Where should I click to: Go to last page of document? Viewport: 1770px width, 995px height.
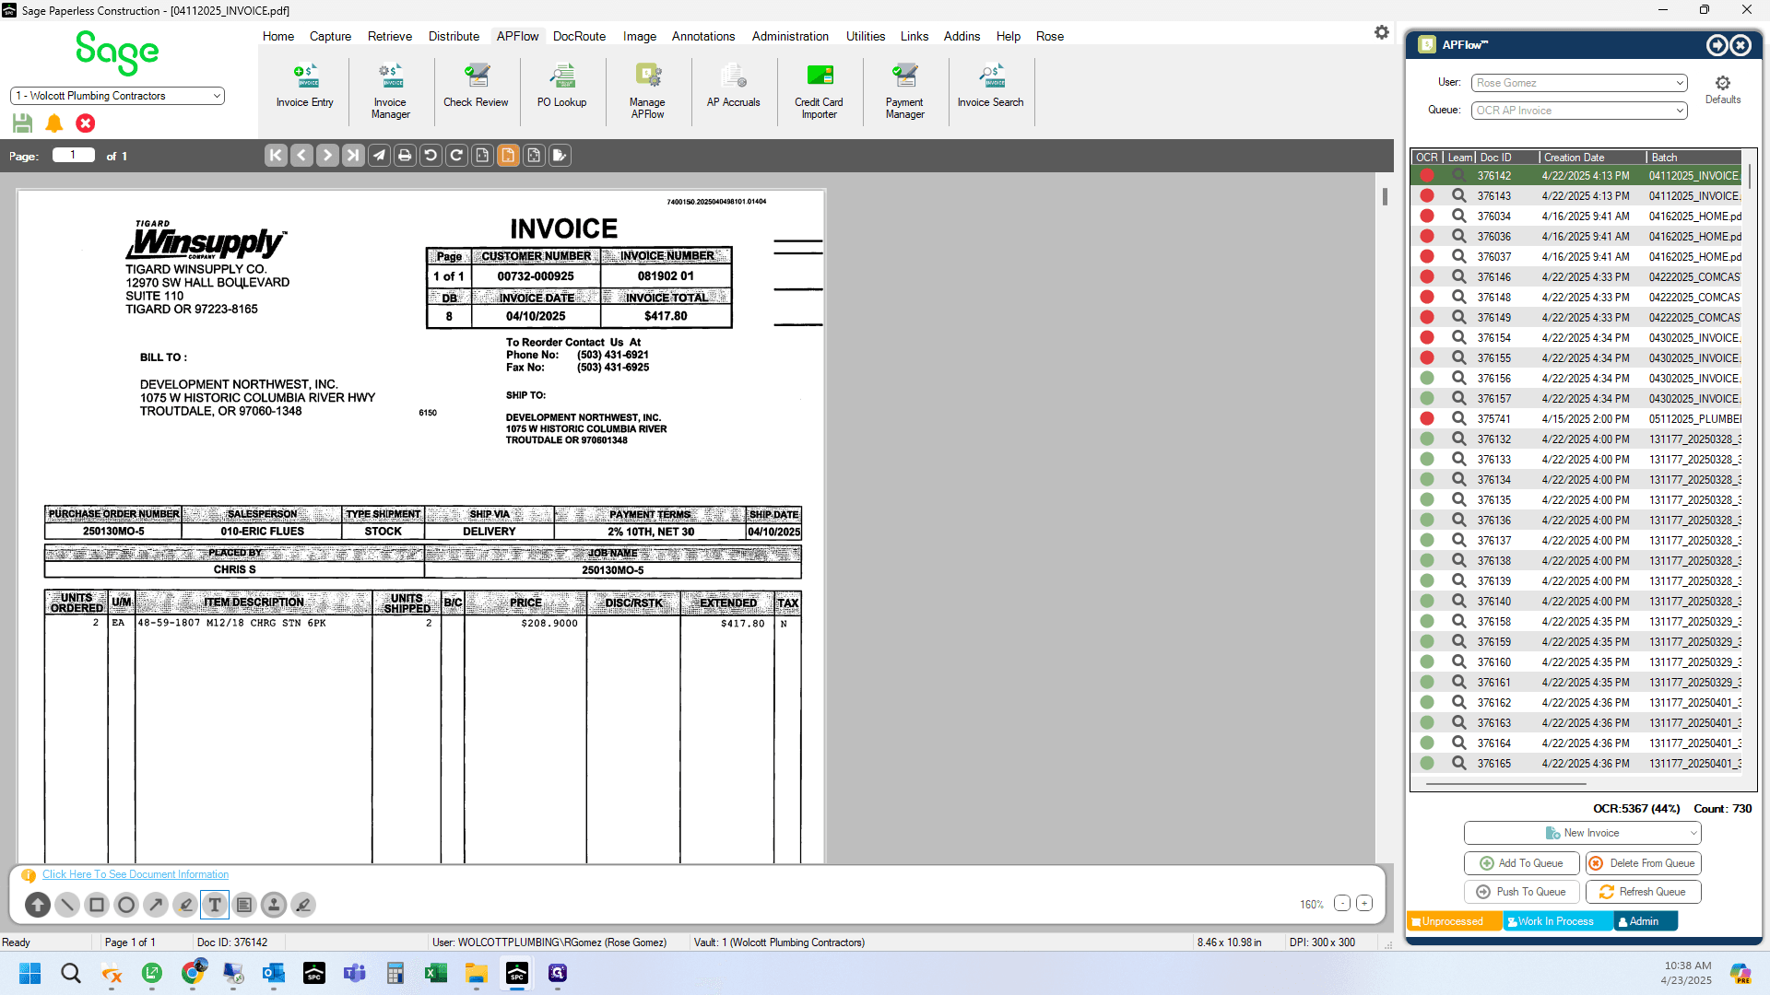point(353,155)
